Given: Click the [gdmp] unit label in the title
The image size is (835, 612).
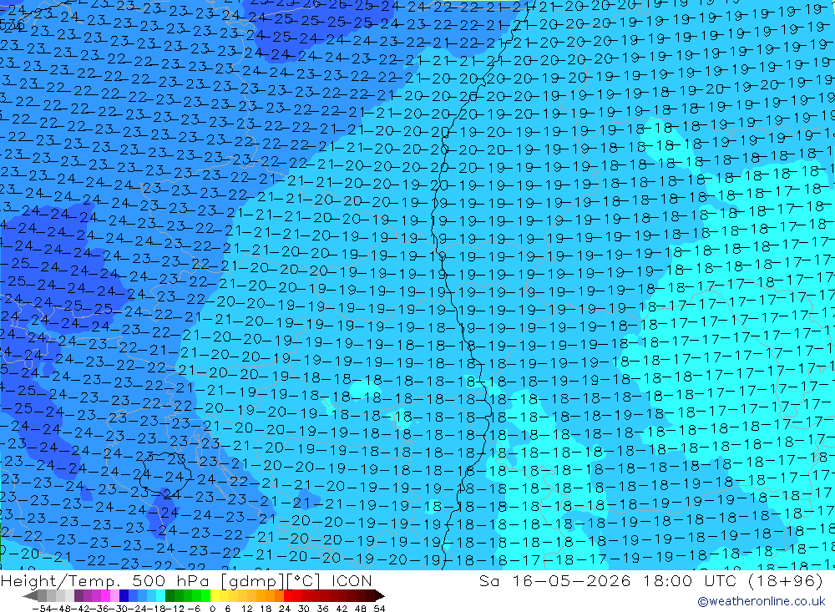Looking at the screenshot, I should pos(250,581).
